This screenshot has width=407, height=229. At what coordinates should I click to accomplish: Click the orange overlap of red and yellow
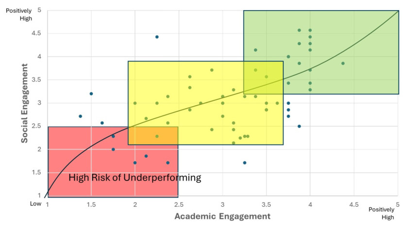click(153, 136)
